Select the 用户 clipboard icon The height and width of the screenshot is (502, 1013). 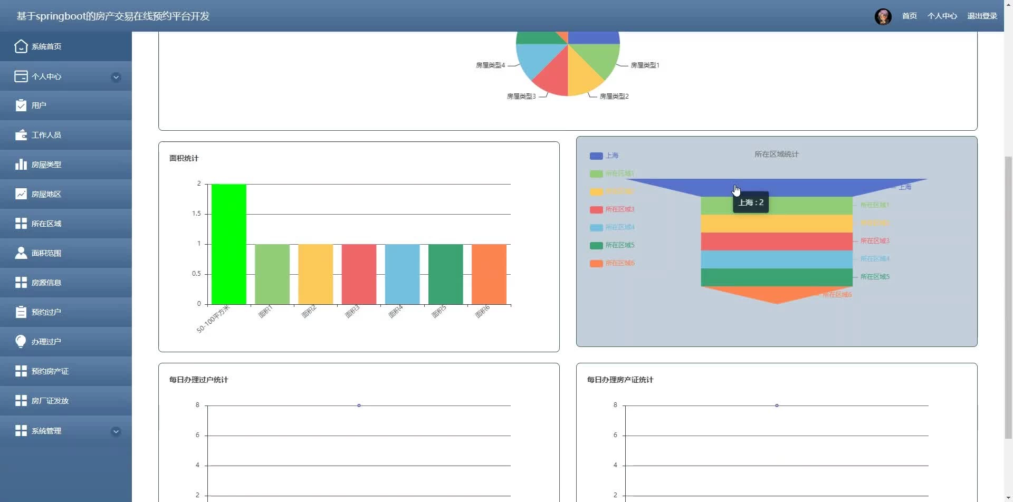point(21,105)
